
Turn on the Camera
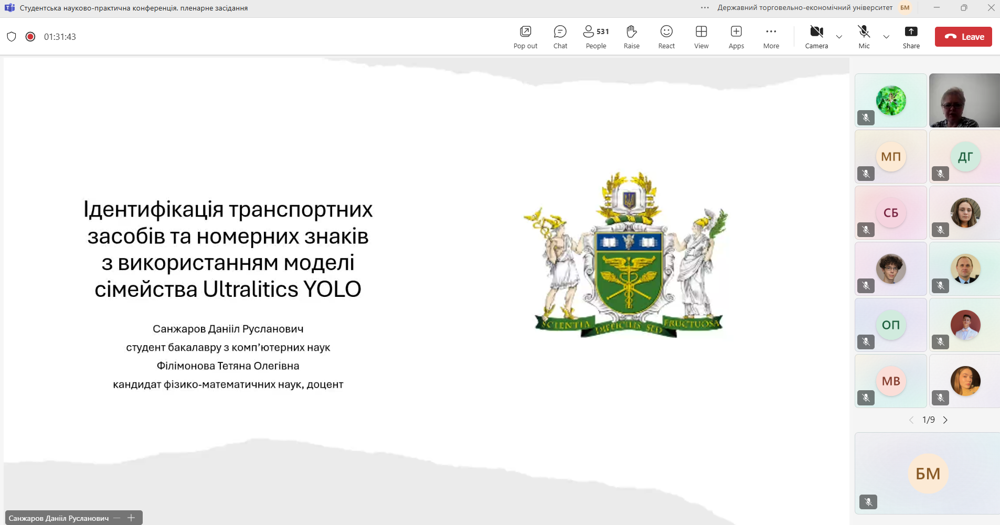tap(816, 37)
